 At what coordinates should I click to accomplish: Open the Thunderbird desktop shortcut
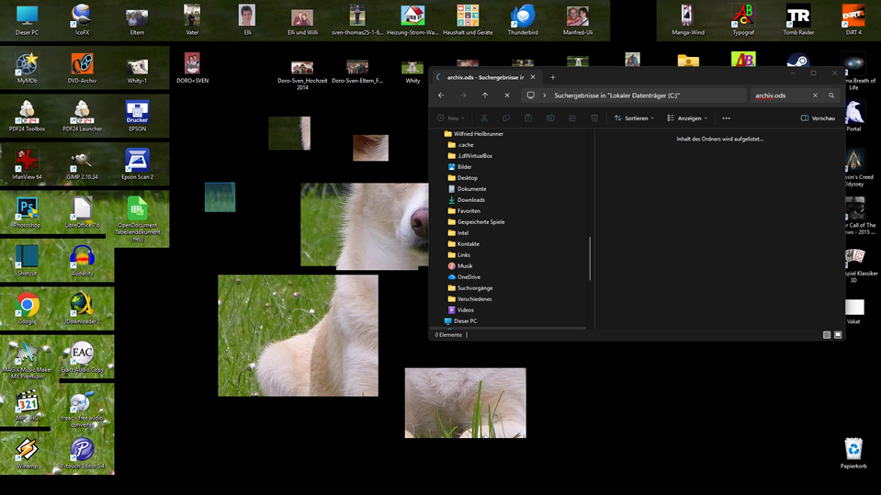[523, 19]
